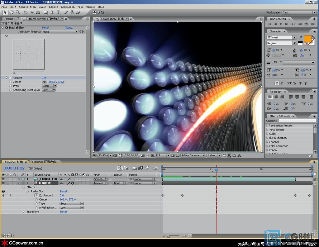
Task: Open the composition flowchart view
Action: point(239,155)
